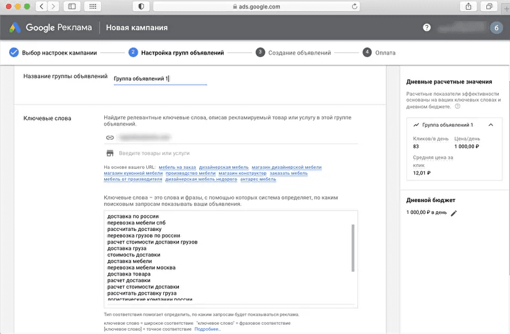Viewport: 510px width, 334px height.
Task: Open Safari share button
Action: tap(468, 7)
